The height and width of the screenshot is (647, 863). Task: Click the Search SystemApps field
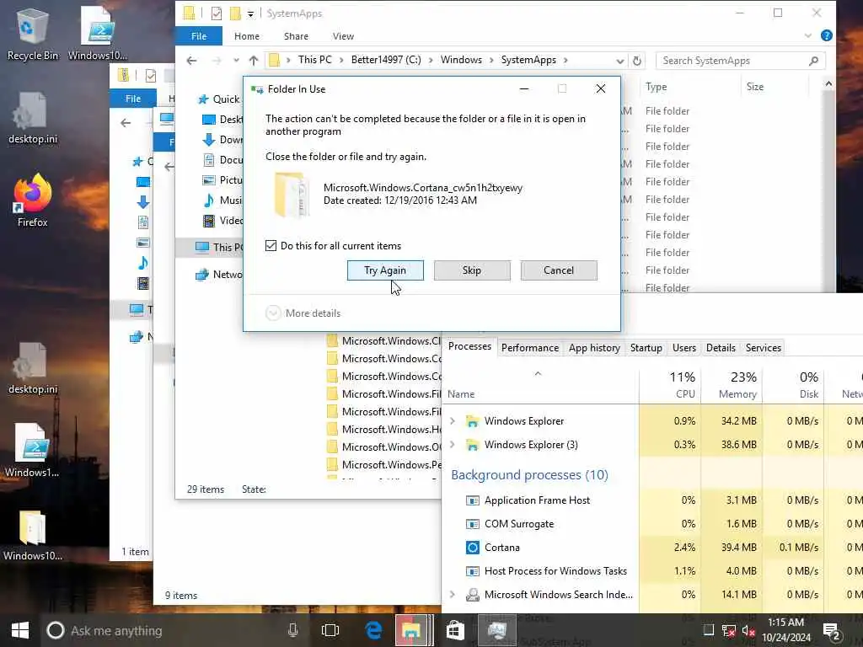[740, 61]
